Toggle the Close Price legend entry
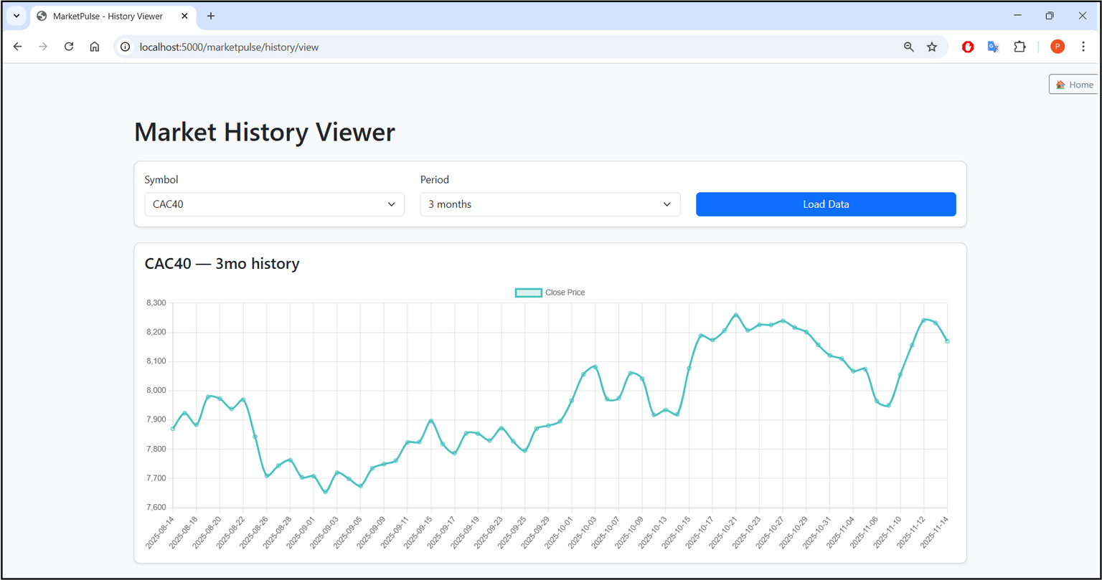This screenshot has height=580, width=1102. [x=565, y=292]
